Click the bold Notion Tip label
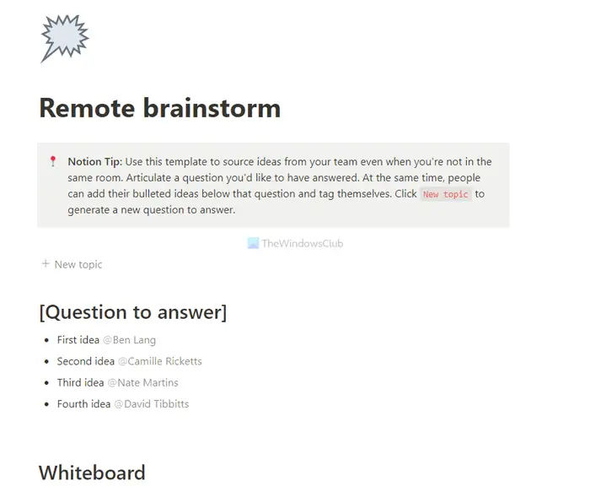Image resolution: width=590 pixels, height=486 pixels. pyautogui.click(x=94, y=162)
